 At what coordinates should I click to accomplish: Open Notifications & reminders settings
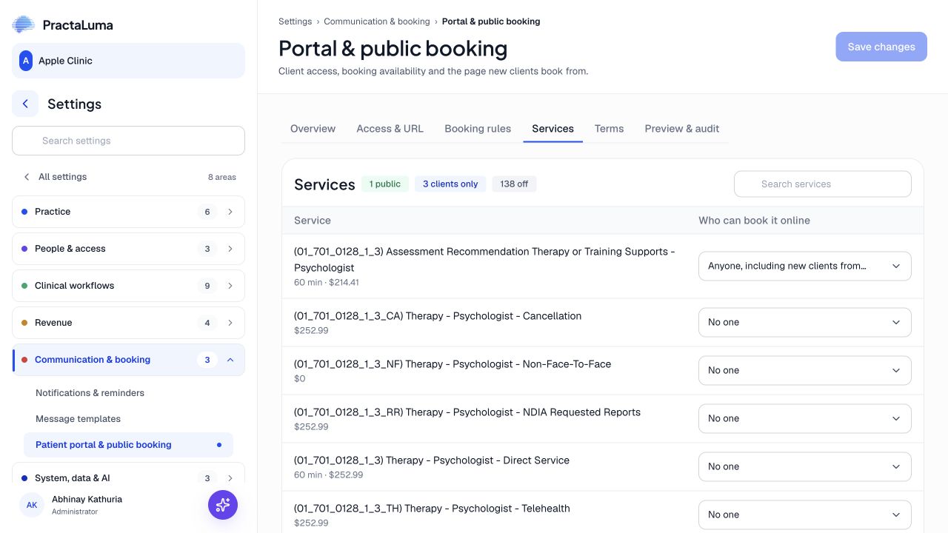[90, 393]
